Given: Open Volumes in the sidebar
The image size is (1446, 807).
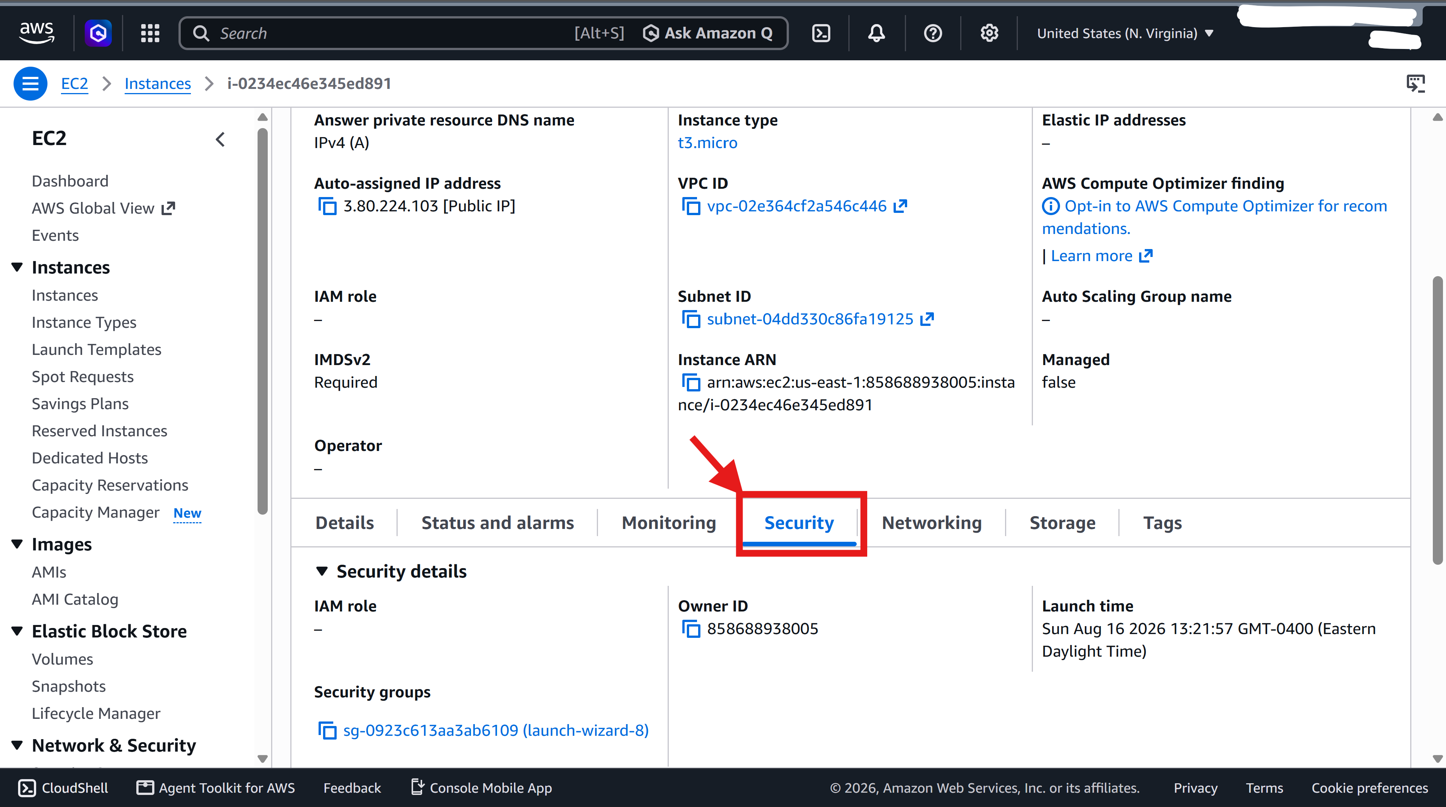Looking at the screenshot, I should [x=62, y=659].
